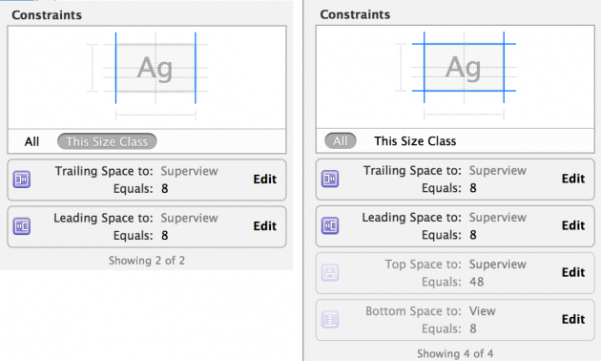Image resolution: width=601 pixels, height=361 pixels.
Task: Click left blue leading line in left diagram
Action: [115, 68]
